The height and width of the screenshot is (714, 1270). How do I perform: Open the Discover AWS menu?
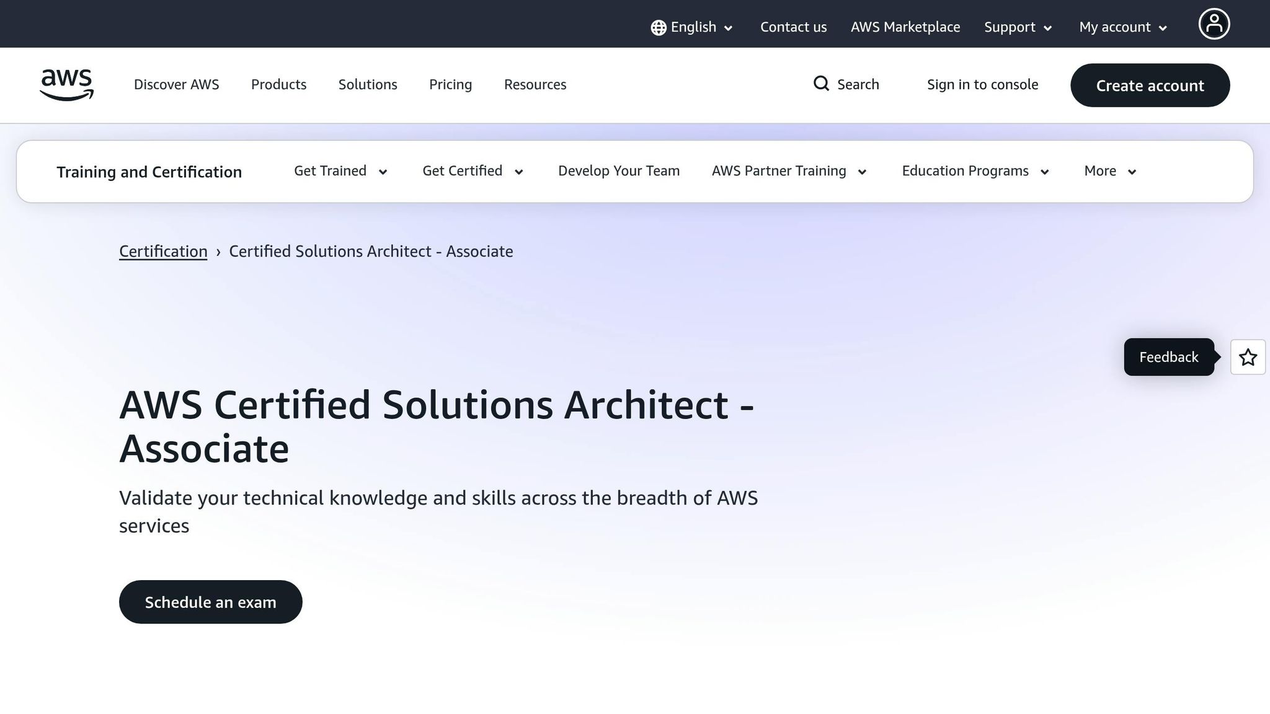pyautogui.click(x=177, y=84)
